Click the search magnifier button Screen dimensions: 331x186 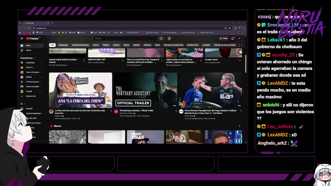(161, 38)
